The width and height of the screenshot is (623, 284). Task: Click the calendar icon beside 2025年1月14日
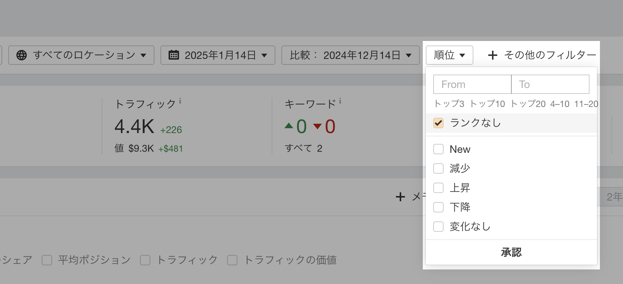click(x=174, y=55)
